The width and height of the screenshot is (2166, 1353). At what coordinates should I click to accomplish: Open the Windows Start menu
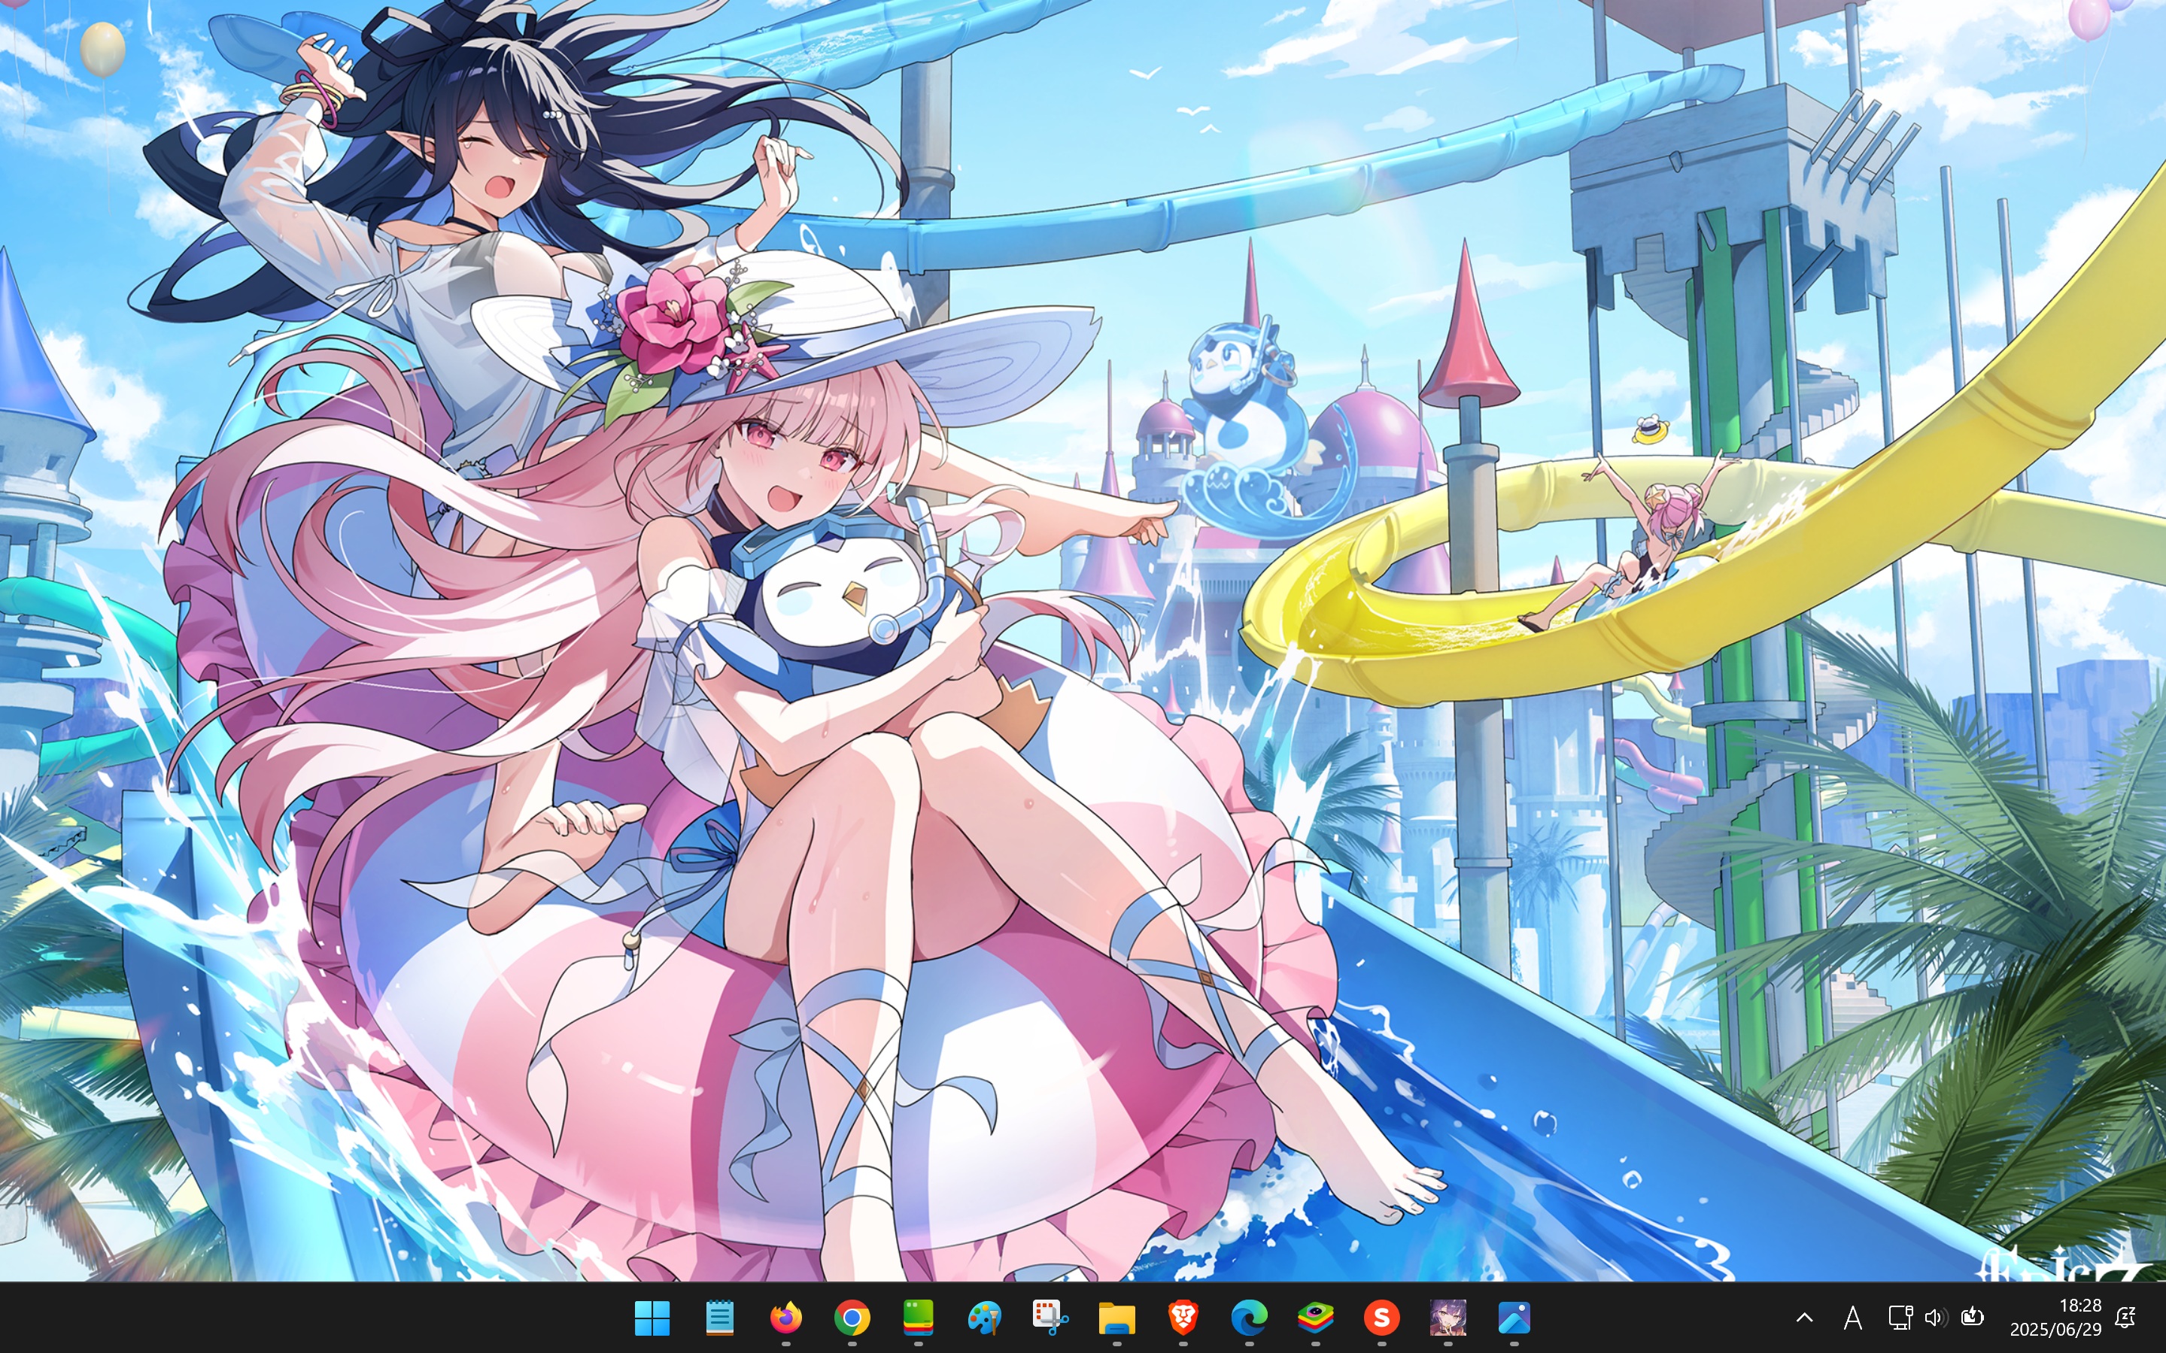point(652,1317)
